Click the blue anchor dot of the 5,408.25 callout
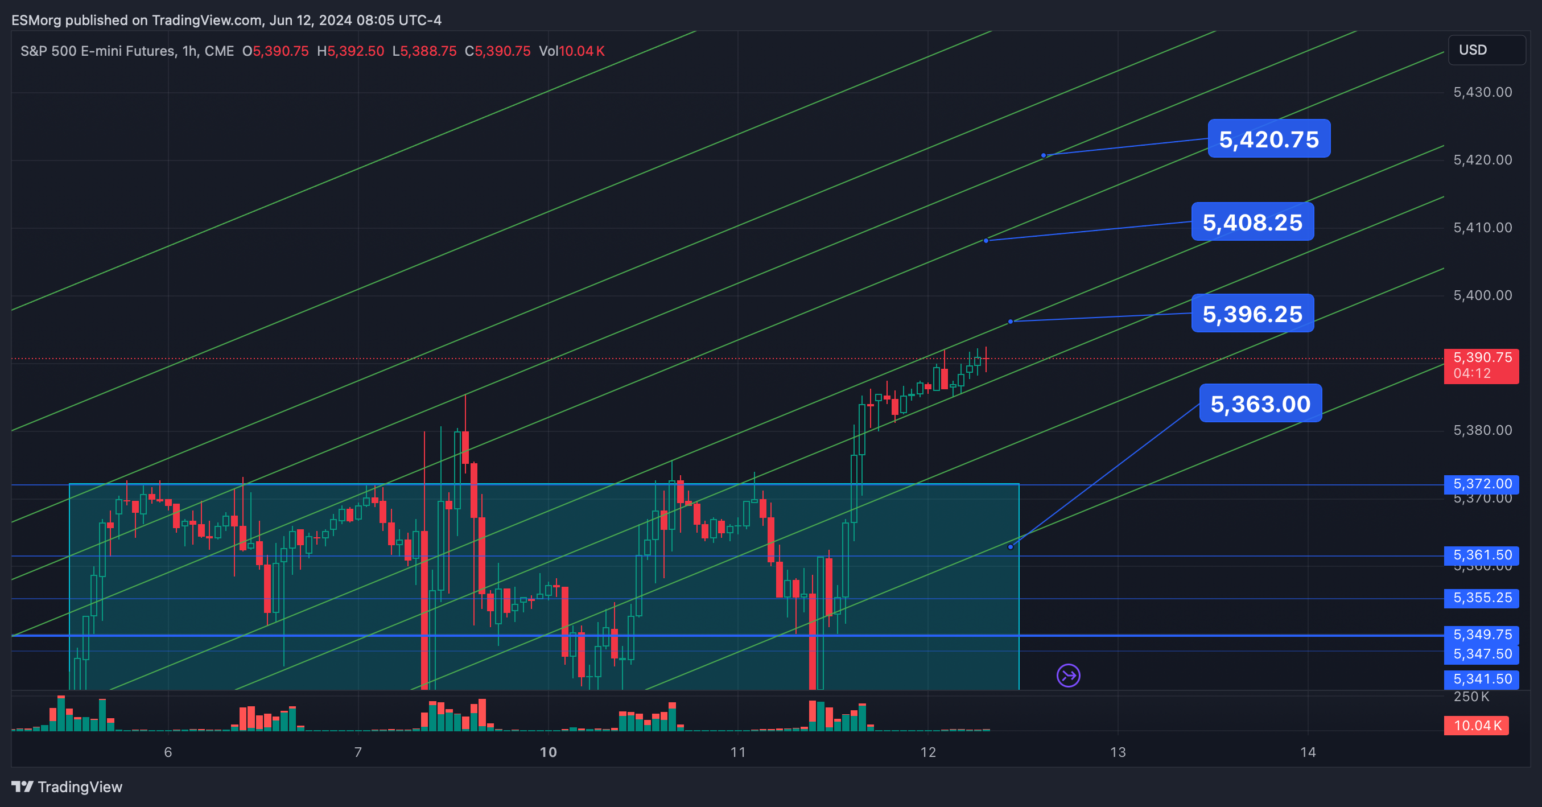 click(x=986, y=241)
